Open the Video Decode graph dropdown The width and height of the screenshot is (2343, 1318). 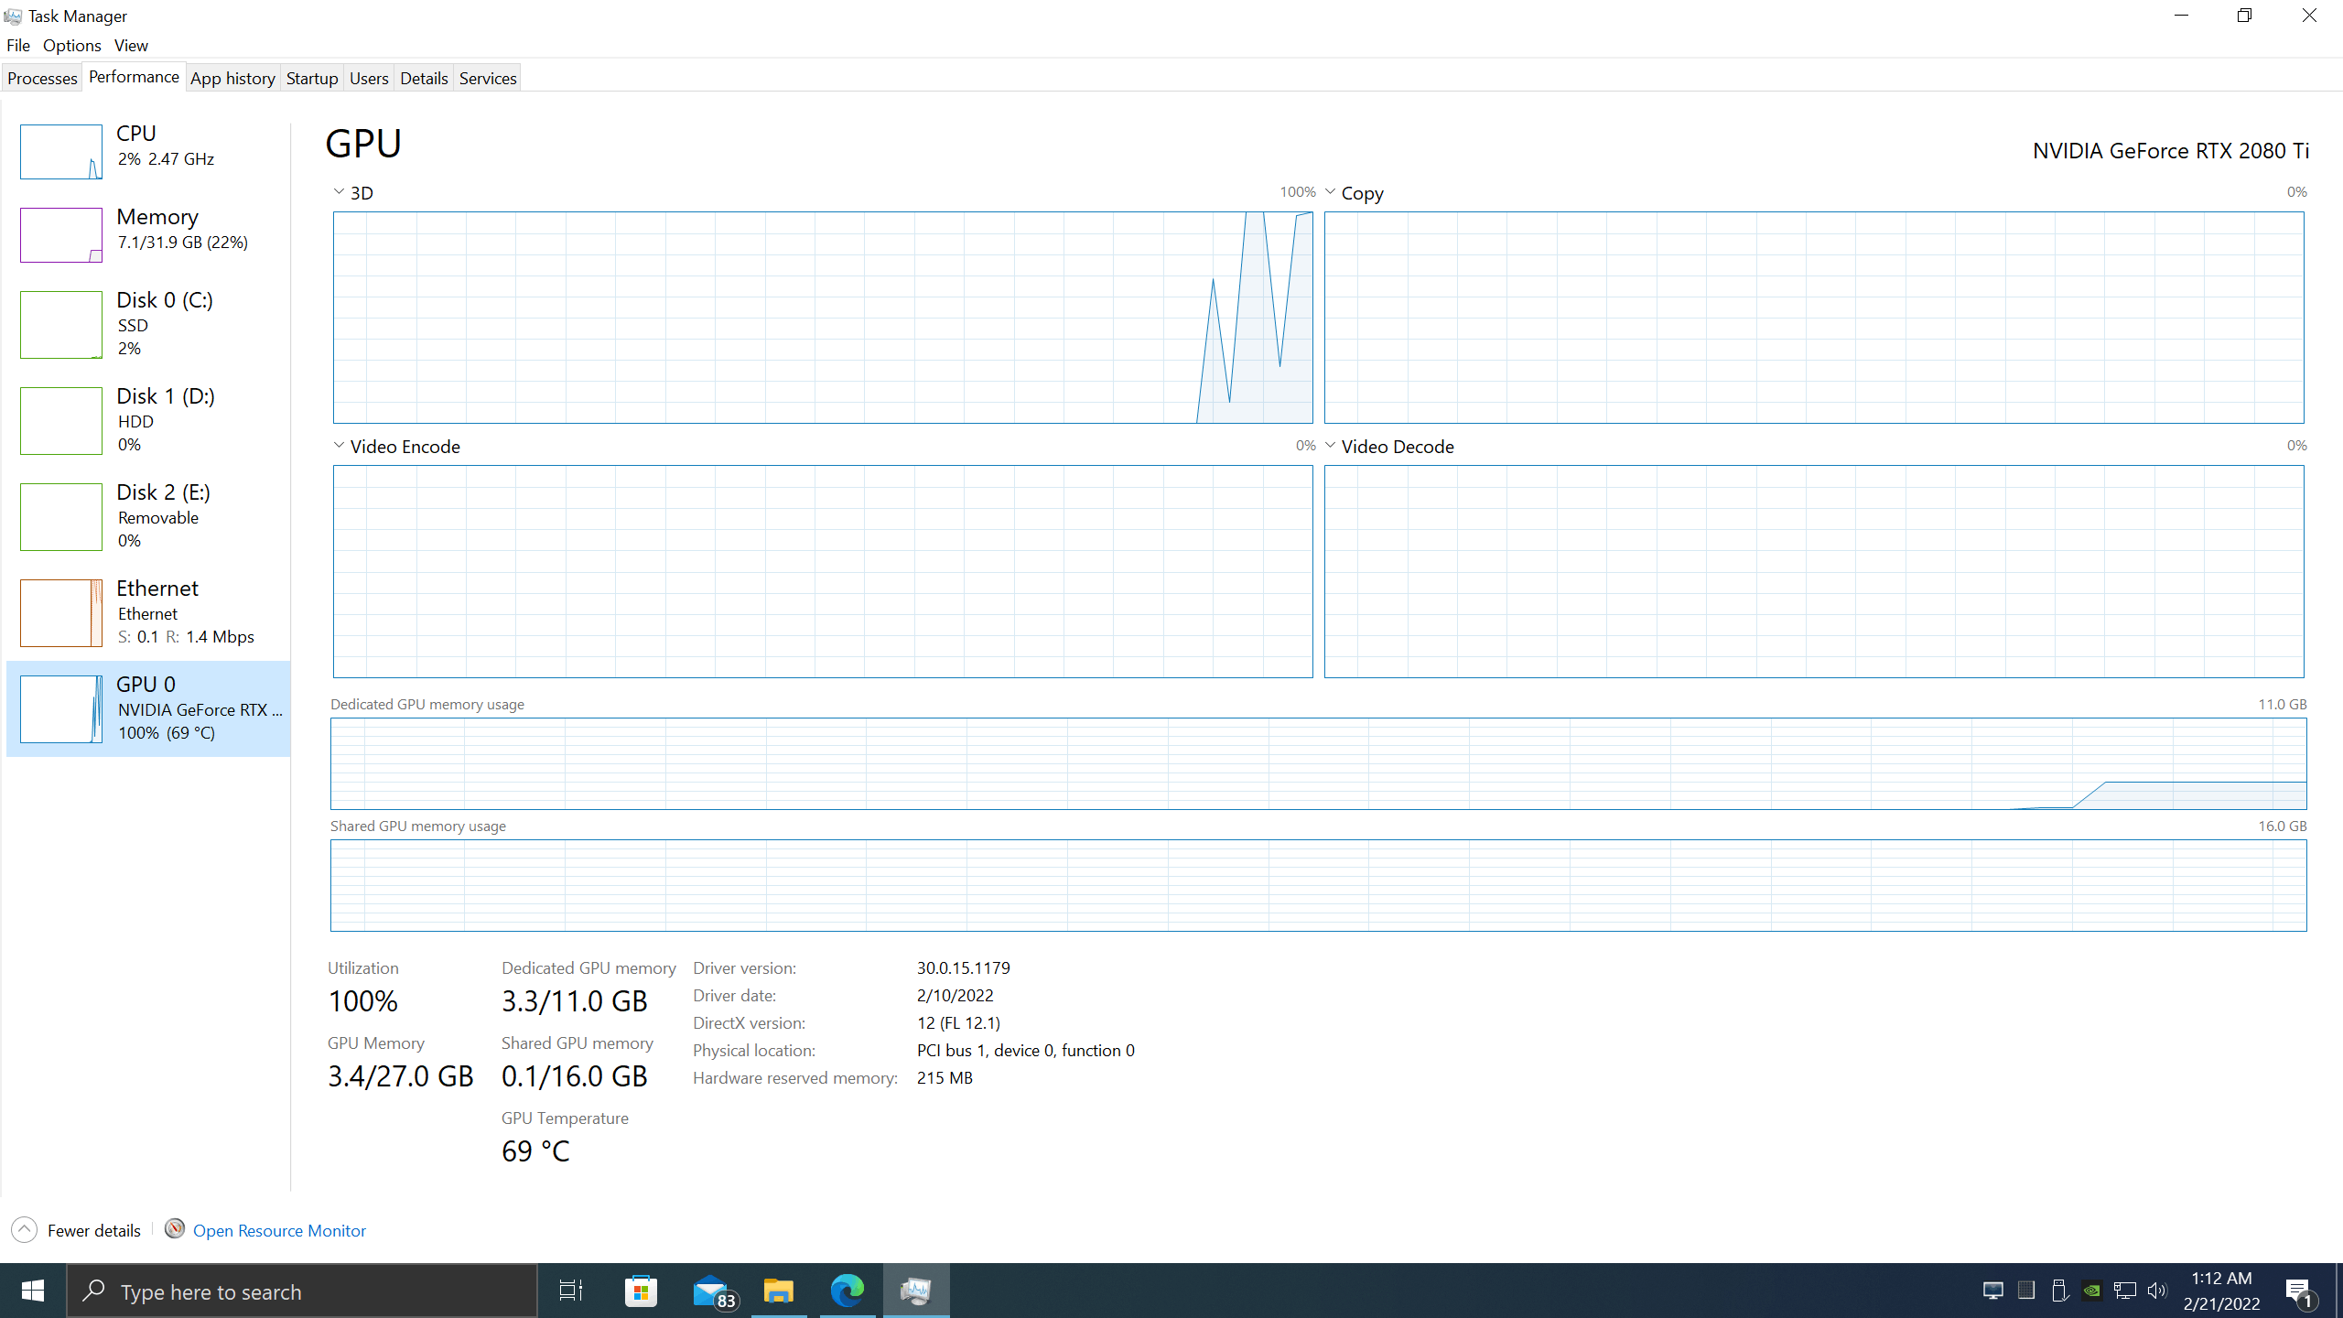click(x=1330, y=446)
